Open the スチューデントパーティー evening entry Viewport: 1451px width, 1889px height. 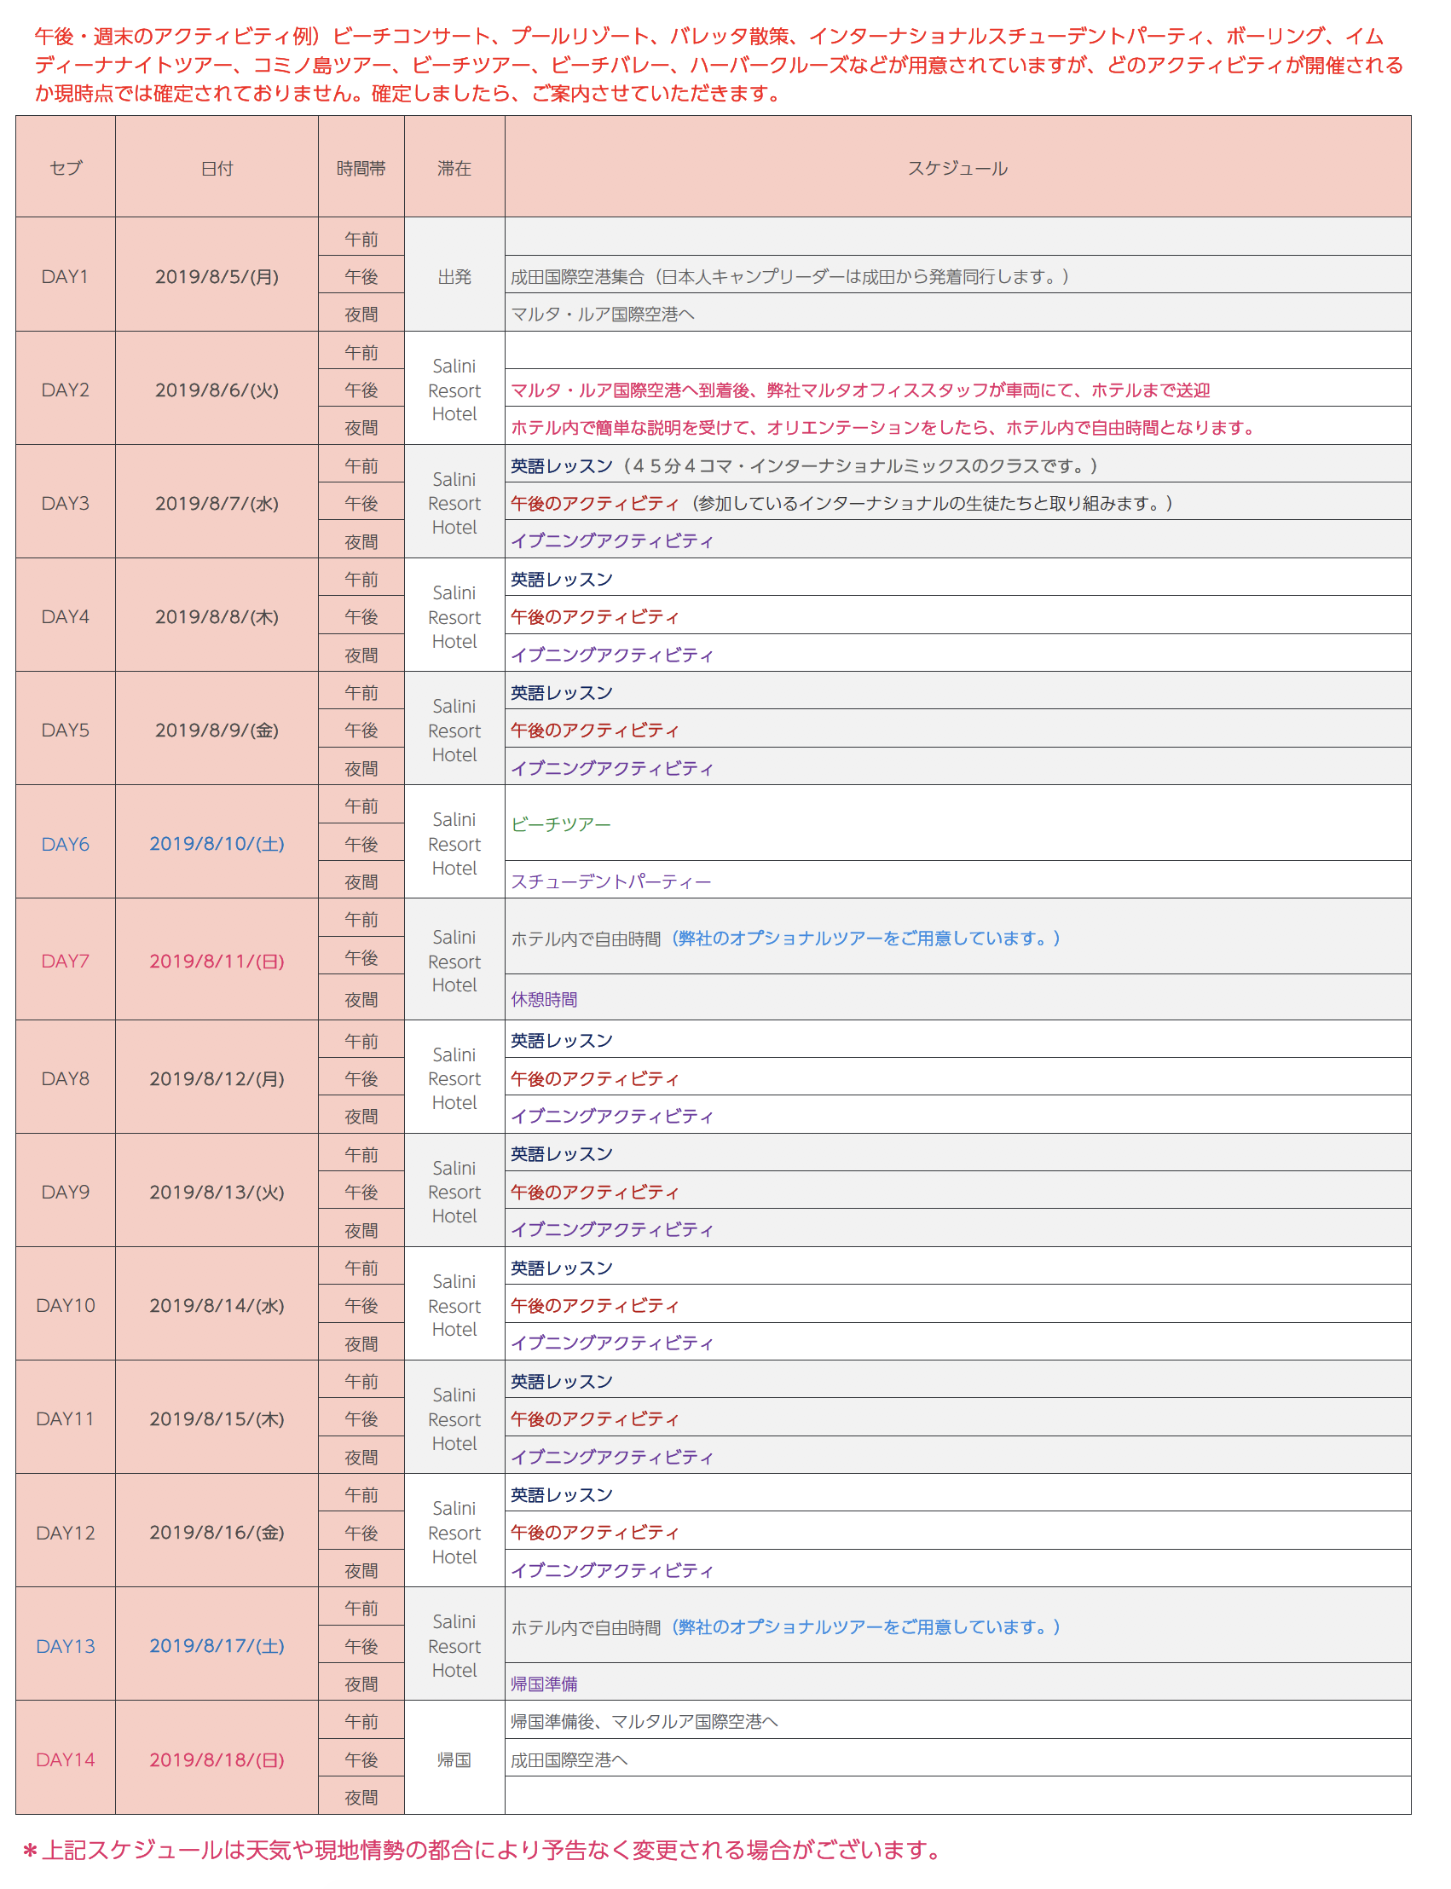click(610, 881)
